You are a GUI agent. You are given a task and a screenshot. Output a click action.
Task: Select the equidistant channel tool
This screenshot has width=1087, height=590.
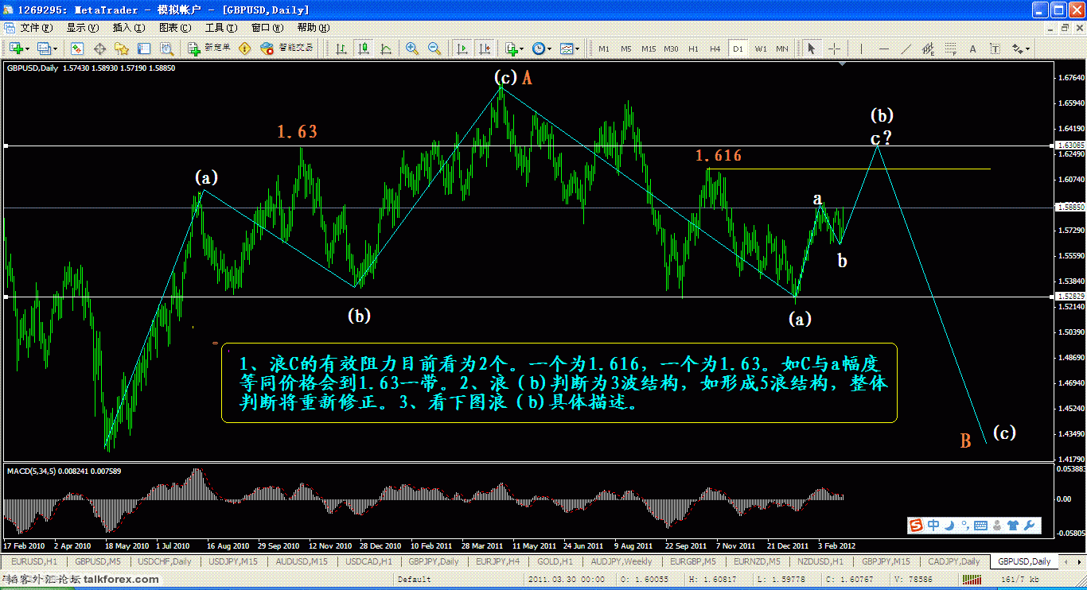tap(928, 49)
